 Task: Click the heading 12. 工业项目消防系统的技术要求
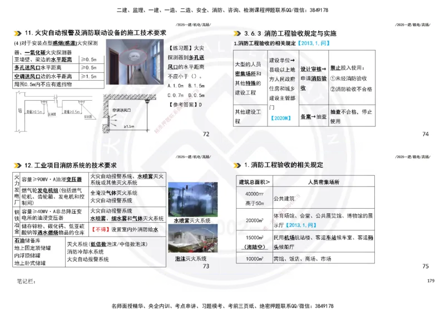tap(71, 165)
